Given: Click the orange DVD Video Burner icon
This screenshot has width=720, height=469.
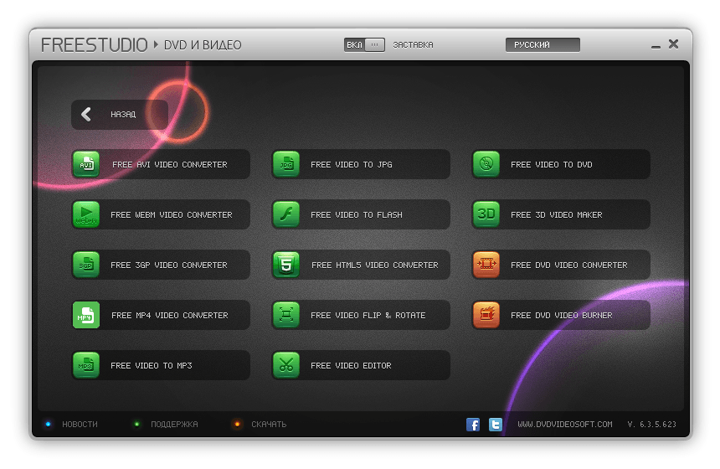Looking at the screenshot, I should coord(486,315).
